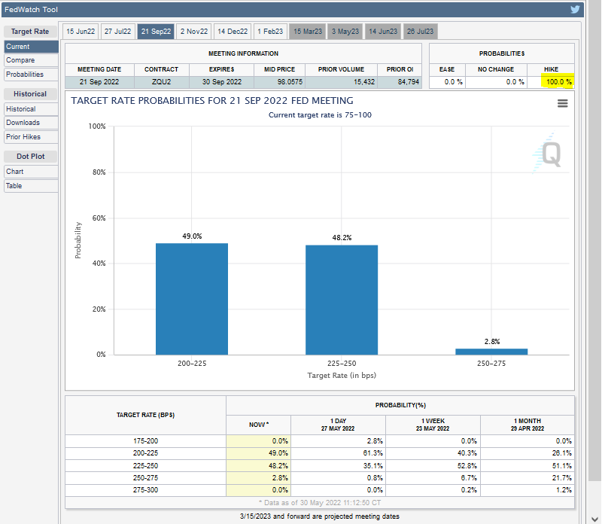The height and width of the screenshot is (524, 602).
Task: Open the 3 May23 projected meeting tab
Action: [x=345, y=32]
